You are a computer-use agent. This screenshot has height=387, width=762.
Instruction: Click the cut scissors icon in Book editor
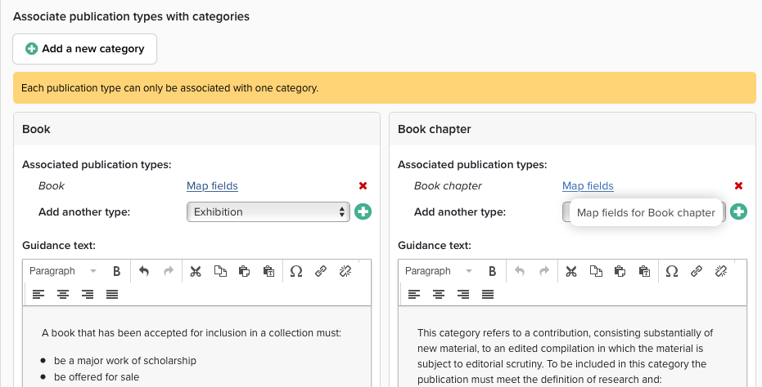tap(196, 271)
